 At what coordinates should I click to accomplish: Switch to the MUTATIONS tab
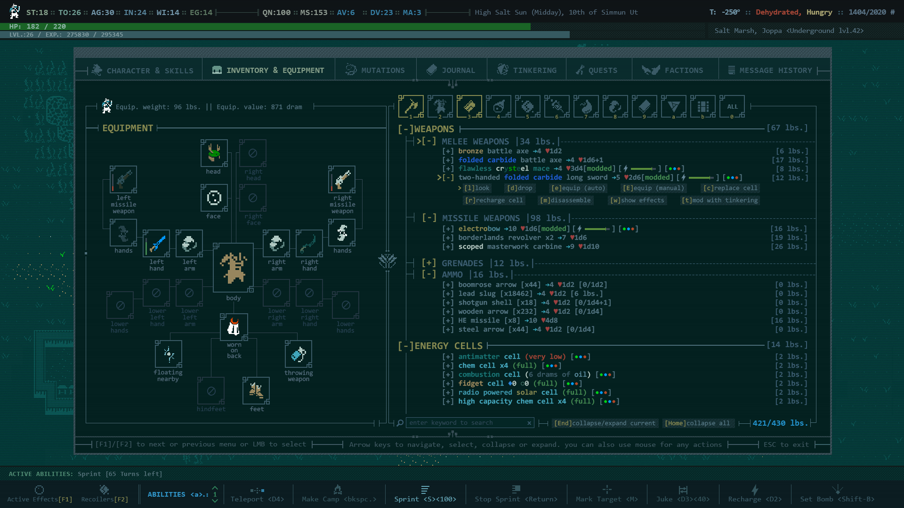click(375, 71)
